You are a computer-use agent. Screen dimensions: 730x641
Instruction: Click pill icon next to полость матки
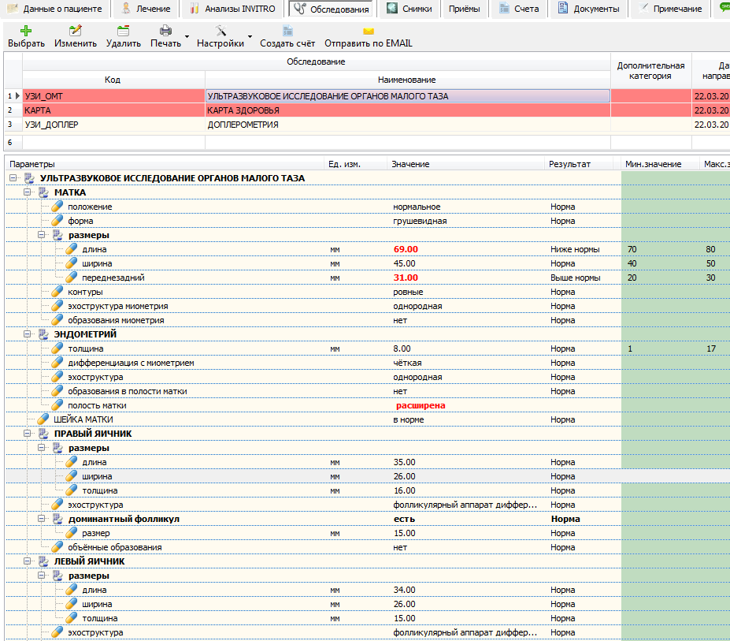click(57, 405)
